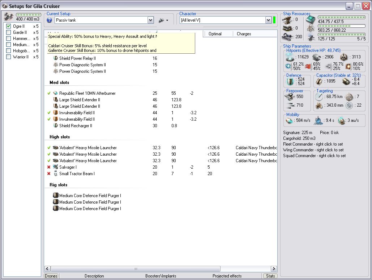Click the powergrid usage bar 583.25 / 868.22
The image size is (372, 280).
[341, 26]
